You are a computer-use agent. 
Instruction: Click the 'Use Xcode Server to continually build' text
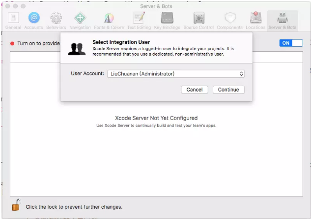pos(156,126)
